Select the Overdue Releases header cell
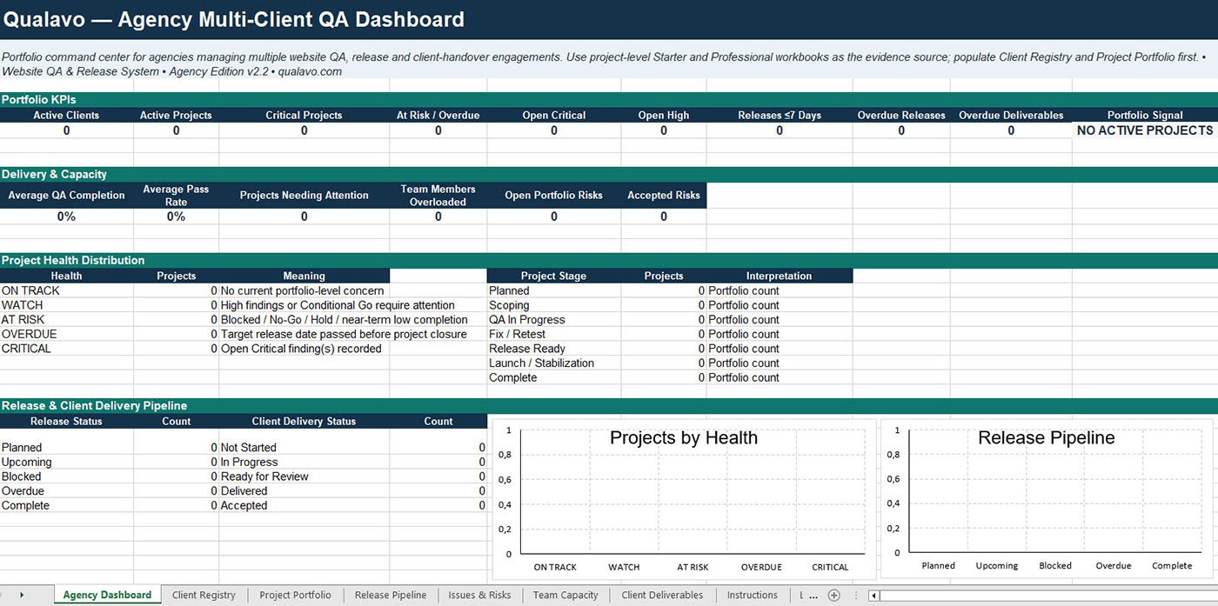1218x606 pixels. coord(901,115)
